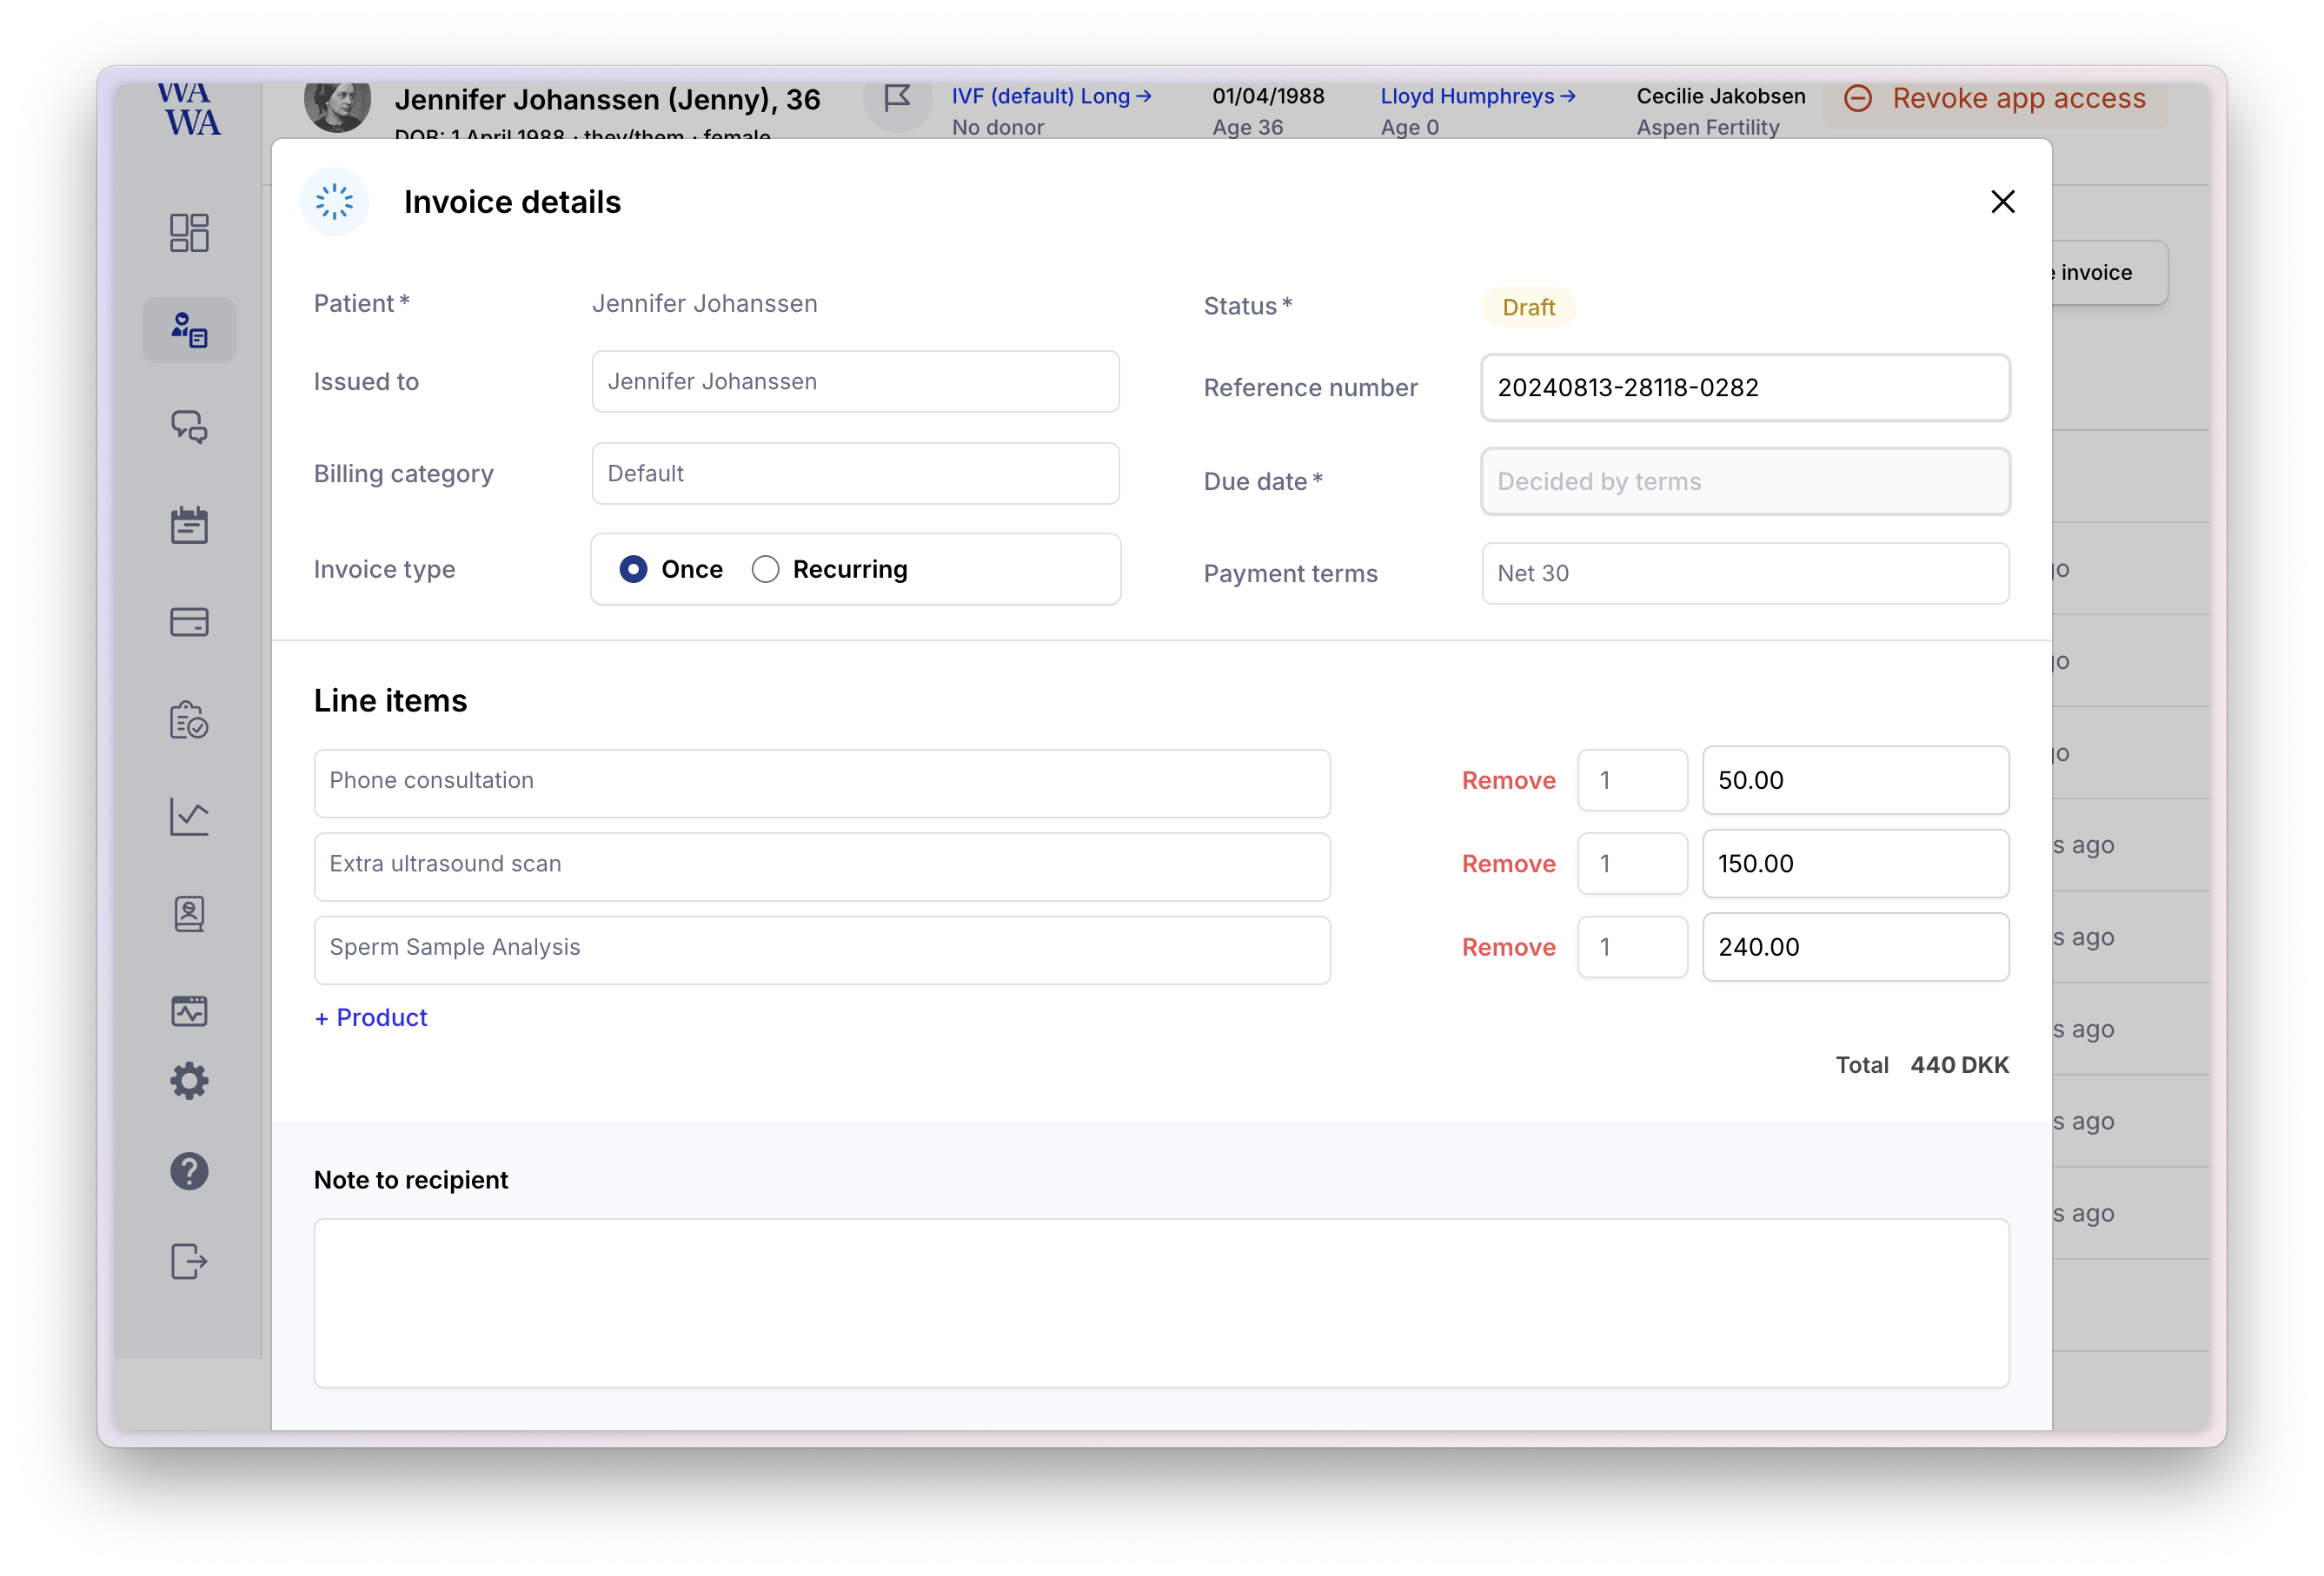2324x1576 pixels.
Task: Select the billing/wallet icon in sidebar
Action: [x=190, y=621]
